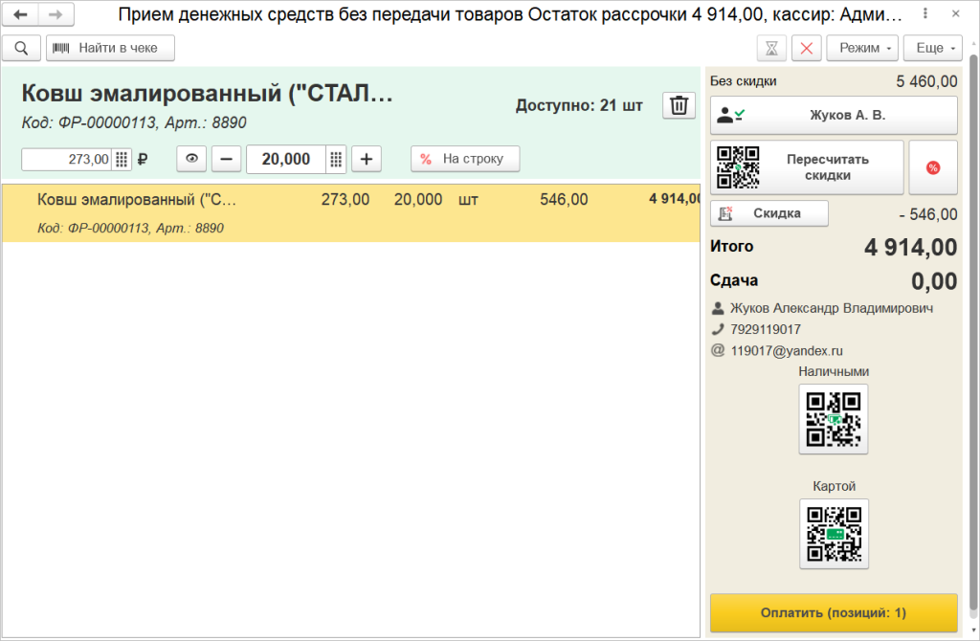Click the magnifier search icon
Viewport: 980px width, 641px height.
click(21, 48)
